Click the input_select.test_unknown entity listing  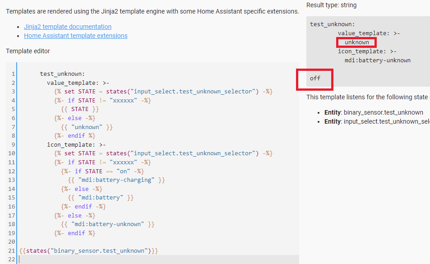tap(377, 121)
